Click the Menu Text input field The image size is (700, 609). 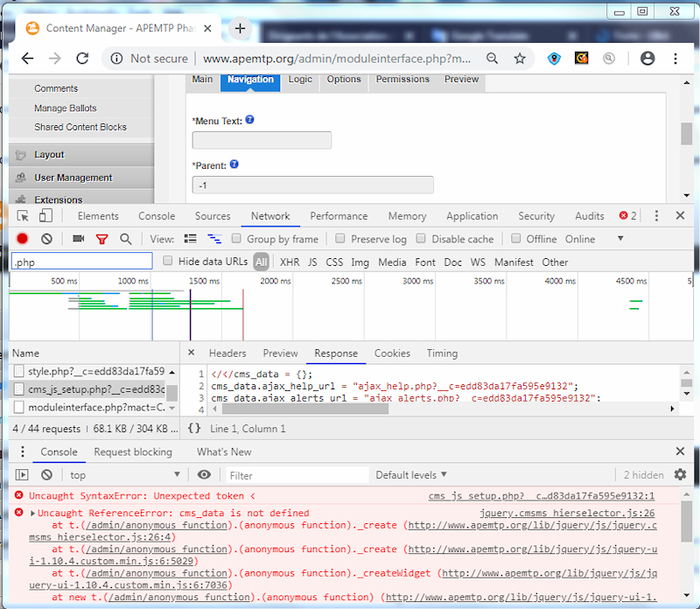click(262, 140)
